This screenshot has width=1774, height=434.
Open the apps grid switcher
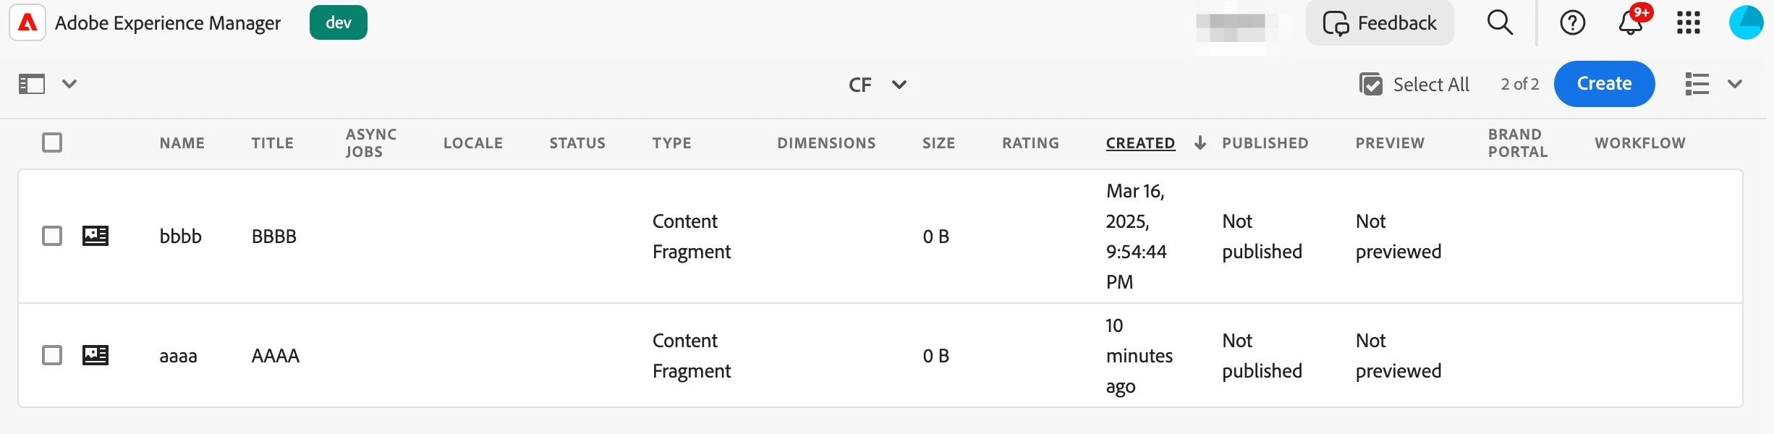(x=1688, y=22)
